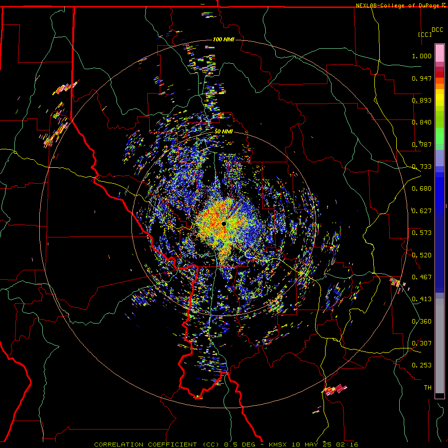Image resolution: width=448 pixels, height=448 pixels.
Task: Click the 0.253 scale value
Action: 422,365
